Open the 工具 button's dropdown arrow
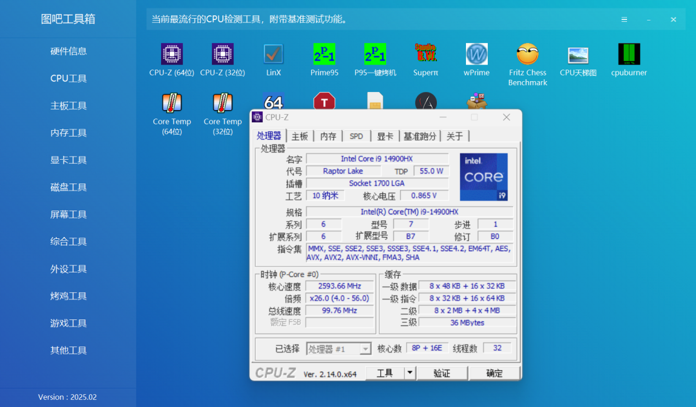 tap(410, 373)
